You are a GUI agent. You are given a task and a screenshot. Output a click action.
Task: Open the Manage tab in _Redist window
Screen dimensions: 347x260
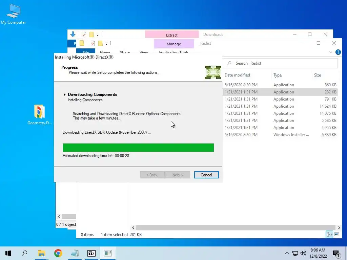click(x=174, y=44)
